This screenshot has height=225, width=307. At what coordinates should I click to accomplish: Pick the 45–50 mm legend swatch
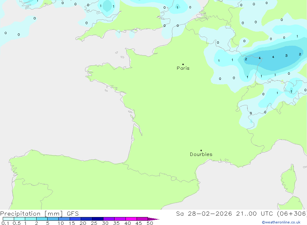142,219
